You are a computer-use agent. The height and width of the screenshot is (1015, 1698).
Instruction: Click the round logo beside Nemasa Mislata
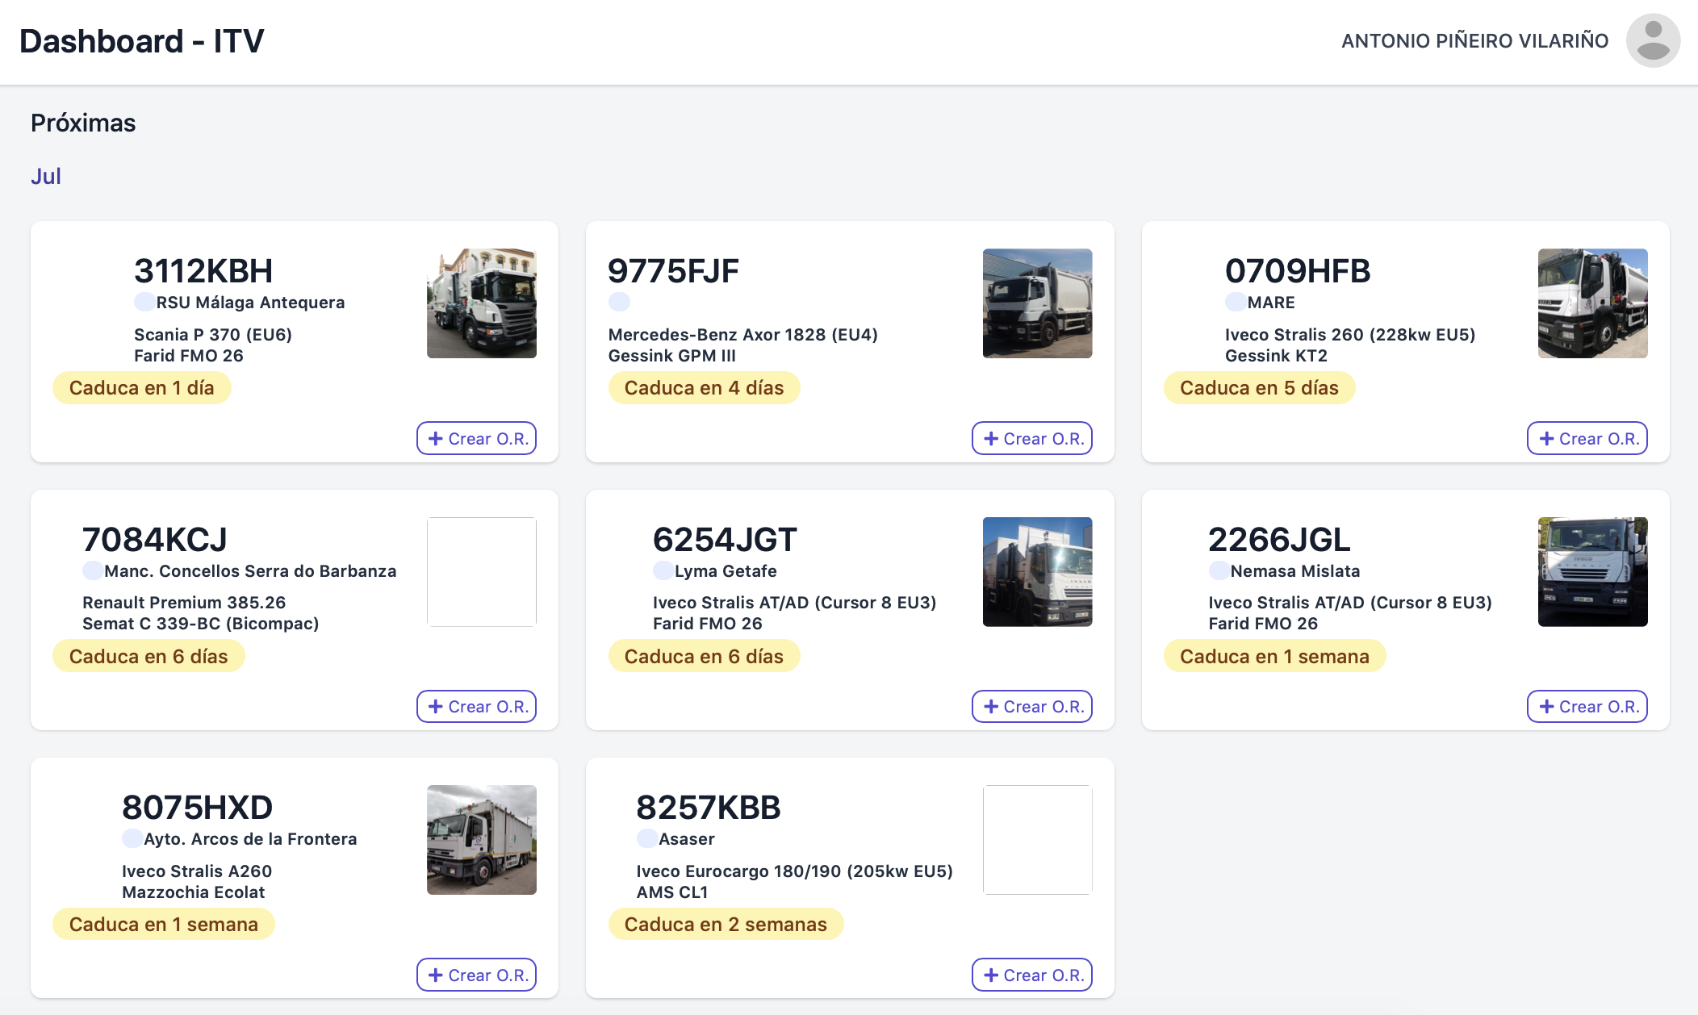pyautogui.click(x=1219, y=570)
